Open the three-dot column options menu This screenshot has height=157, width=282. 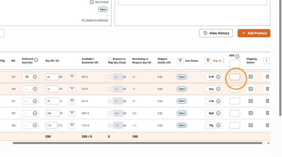coord(267,61)
